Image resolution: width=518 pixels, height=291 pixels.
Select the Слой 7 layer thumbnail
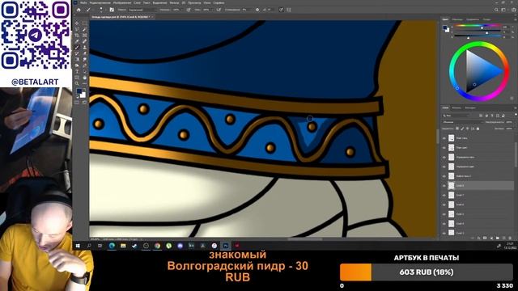click(452, 196)
